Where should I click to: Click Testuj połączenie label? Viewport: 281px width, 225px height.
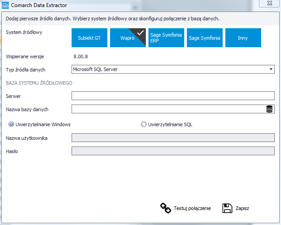tap(192, 208)
